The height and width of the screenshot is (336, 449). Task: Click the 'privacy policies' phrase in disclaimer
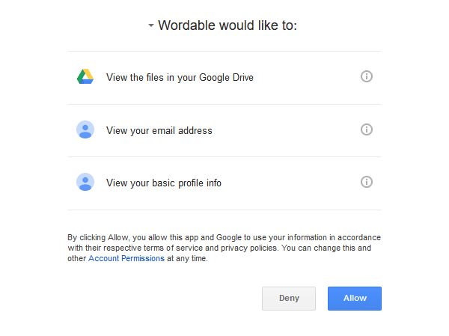coord(249,248)
